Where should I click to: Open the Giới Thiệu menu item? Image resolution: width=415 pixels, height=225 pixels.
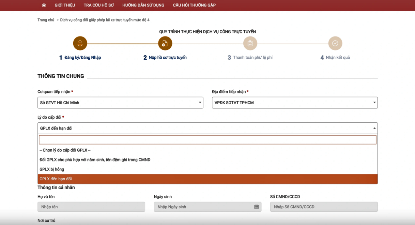coord(65,5)
